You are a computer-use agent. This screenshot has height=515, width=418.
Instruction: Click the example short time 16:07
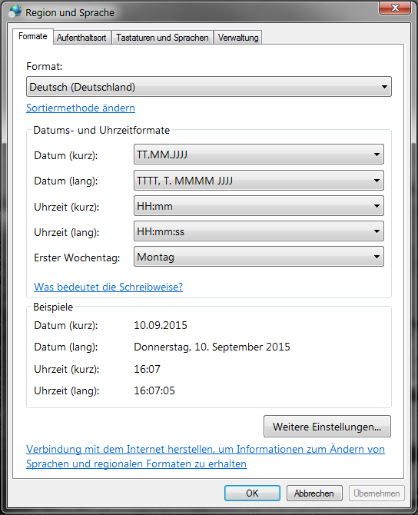click(x=147, y=369)
